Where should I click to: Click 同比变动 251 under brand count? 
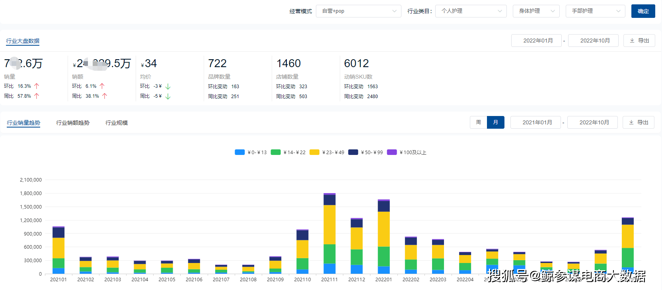224,97
